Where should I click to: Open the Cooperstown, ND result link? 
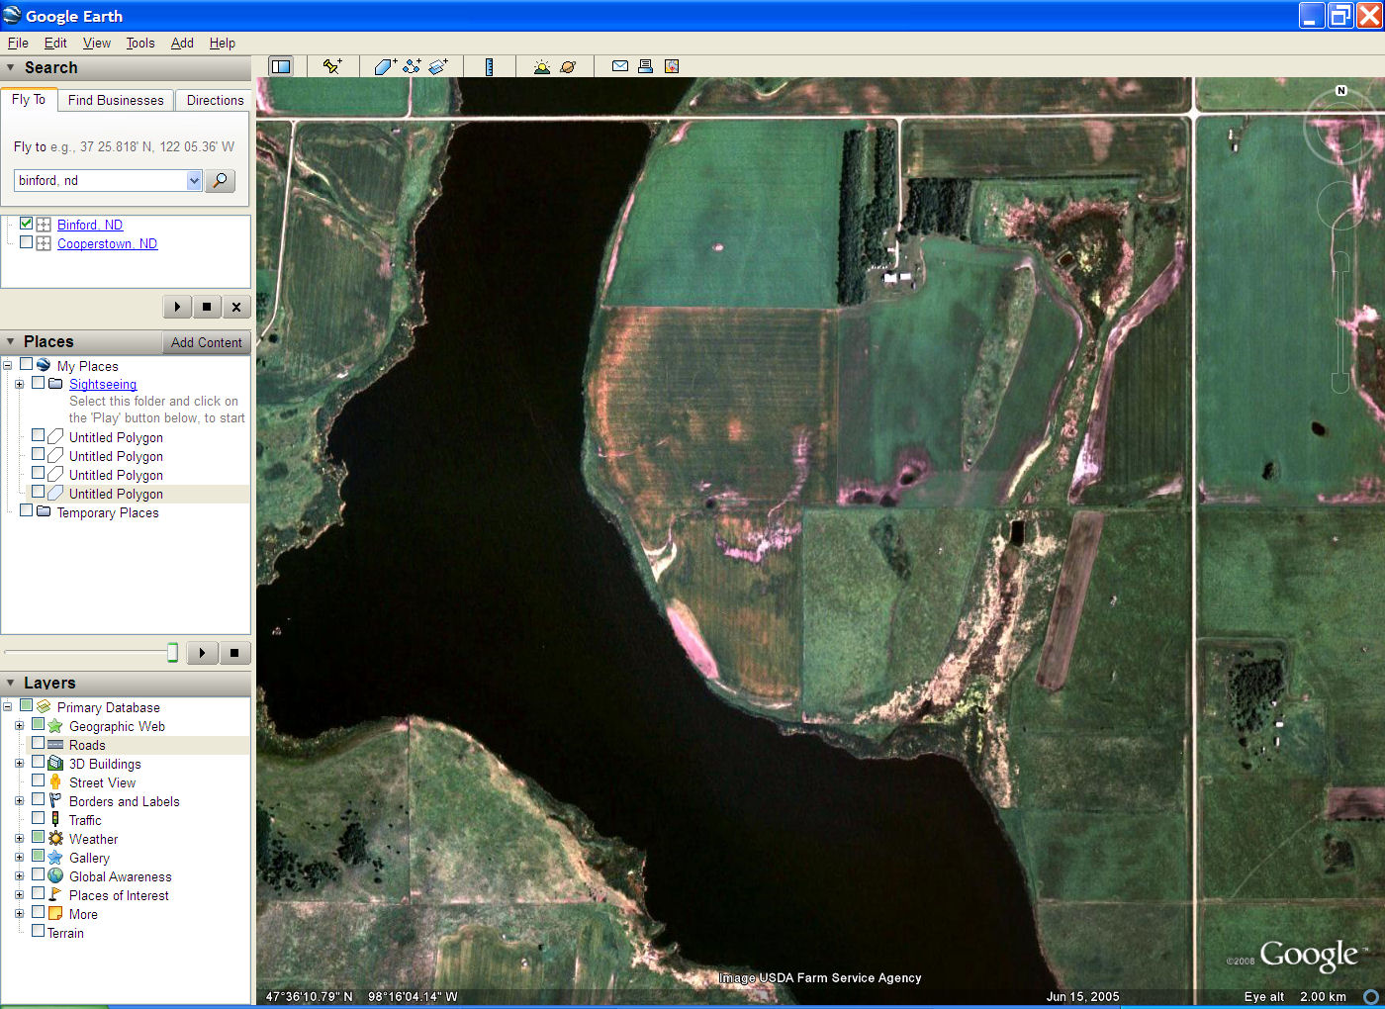(107, 243)
